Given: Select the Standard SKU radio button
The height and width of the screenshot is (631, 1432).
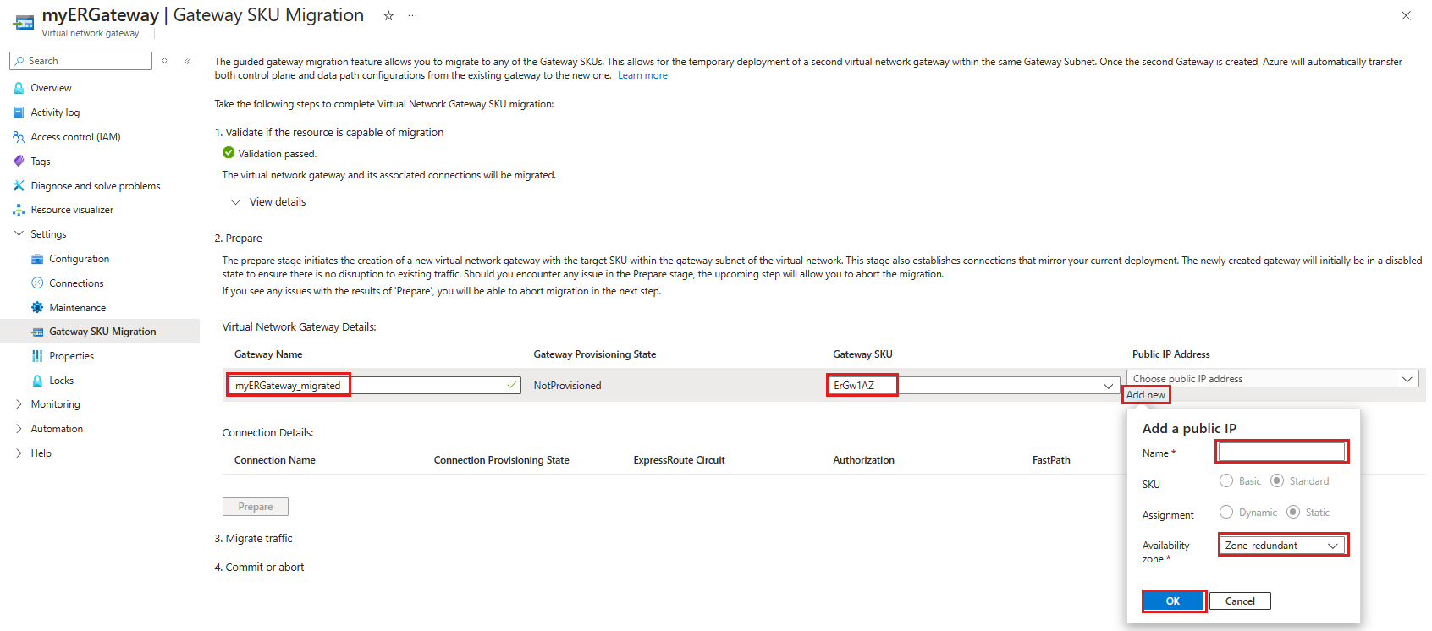Looking at the screenshot, I should coord(1277,481).
